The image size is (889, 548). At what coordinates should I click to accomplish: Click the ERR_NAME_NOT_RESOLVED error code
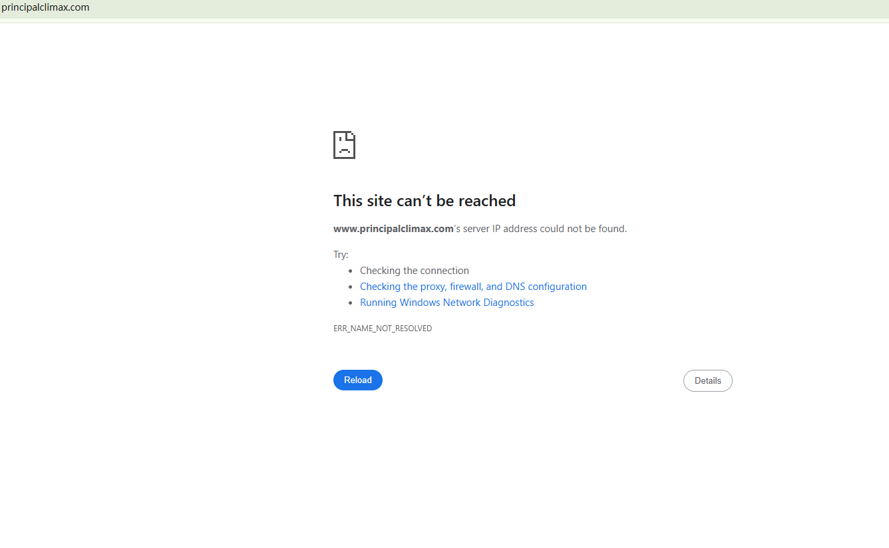(x=383, y=329)
